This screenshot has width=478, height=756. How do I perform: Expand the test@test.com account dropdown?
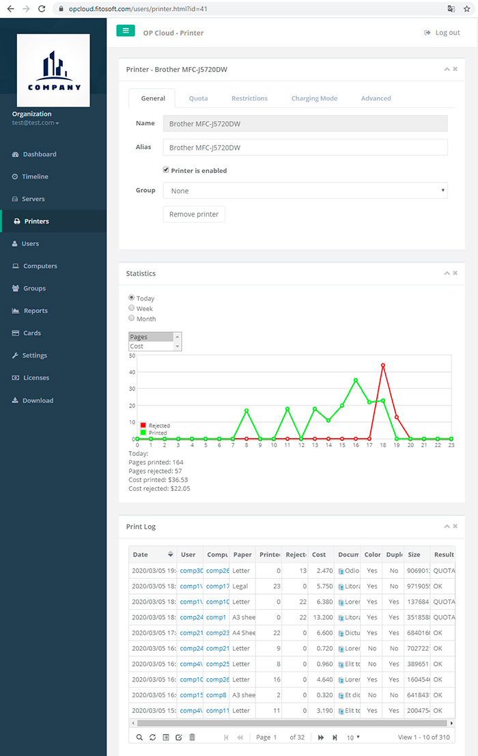pos(36,123)
